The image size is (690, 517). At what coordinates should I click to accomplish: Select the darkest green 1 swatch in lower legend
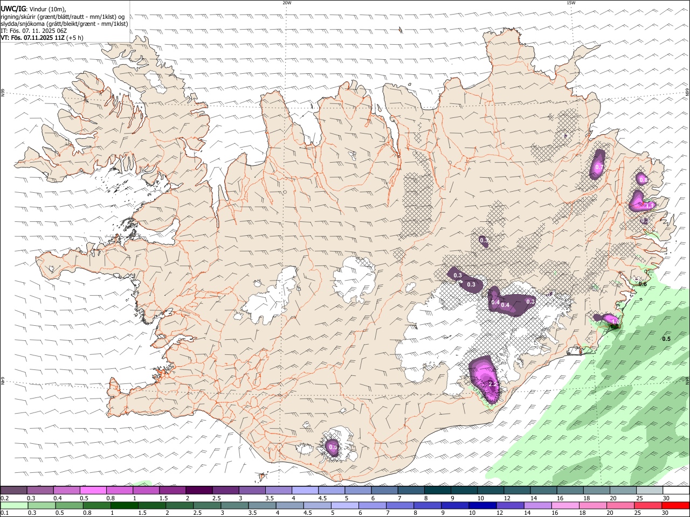pos(124,506)
